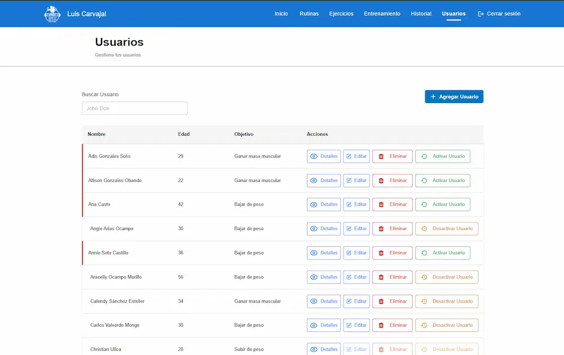The height and width of the screenshot is (355, 564).
Task: Select the Usuarios nav tab
Action: pyautogui.click(x=453, y=14)
